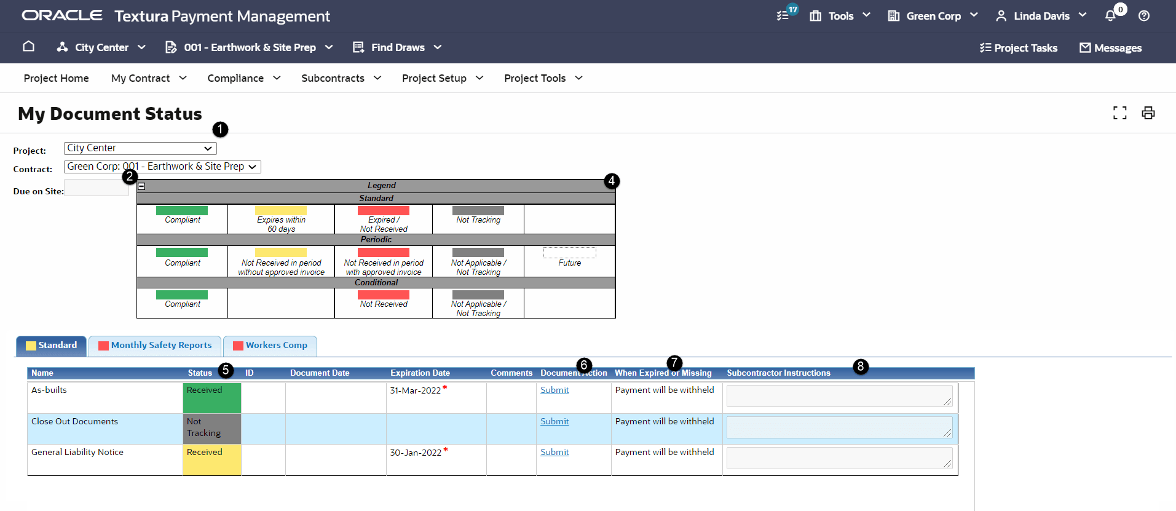Click the instructions box for Close Out Documents
The width and height of the screenshot is (1176, 511).
point(839,427)
